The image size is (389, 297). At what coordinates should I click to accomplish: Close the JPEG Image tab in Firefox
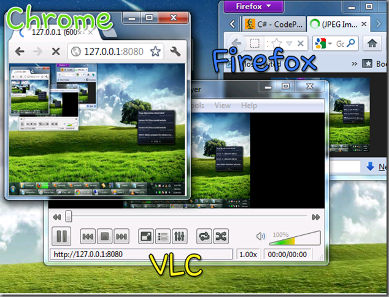click(364, 24)
